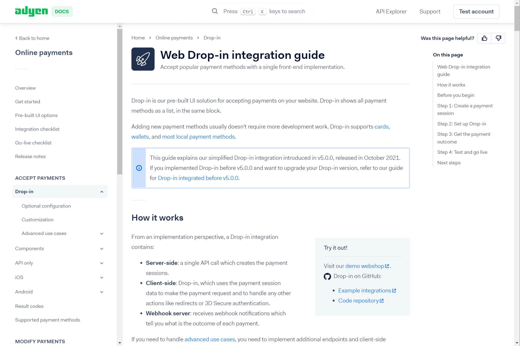Expand Advanced use cases submenu
Viewport: 520px width, 346px height.
coord(102,233)
